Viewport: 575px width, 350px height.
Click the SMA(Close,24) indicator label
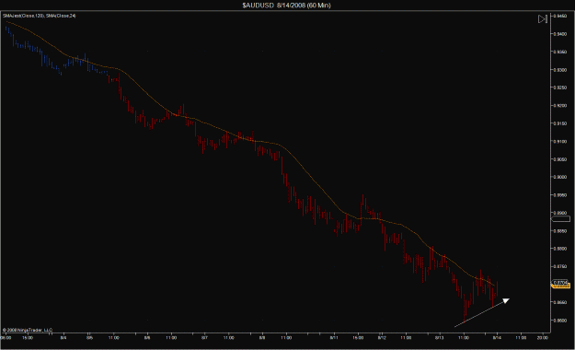point(61,16)
